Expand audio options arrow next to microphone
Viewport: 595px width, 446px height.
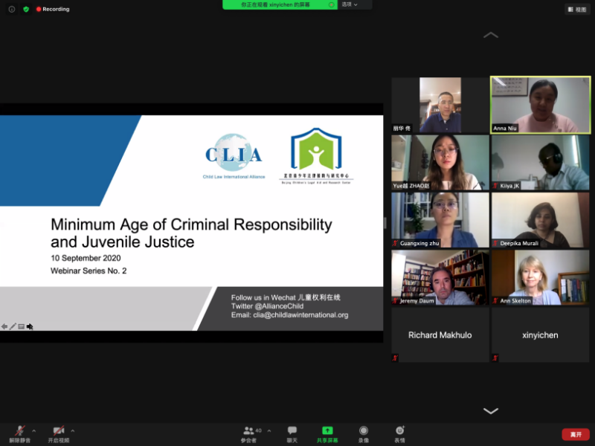pyautogui.click(x=33, y=430)
